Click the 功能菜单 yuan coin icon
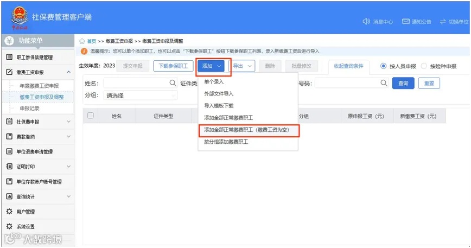Screen dimensions: 471x248 pos(9,41)
